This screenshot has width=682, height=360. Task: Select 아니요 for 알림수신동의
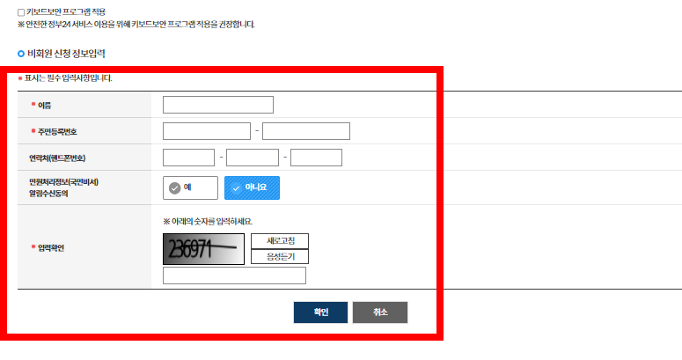(x=252, y=187)
